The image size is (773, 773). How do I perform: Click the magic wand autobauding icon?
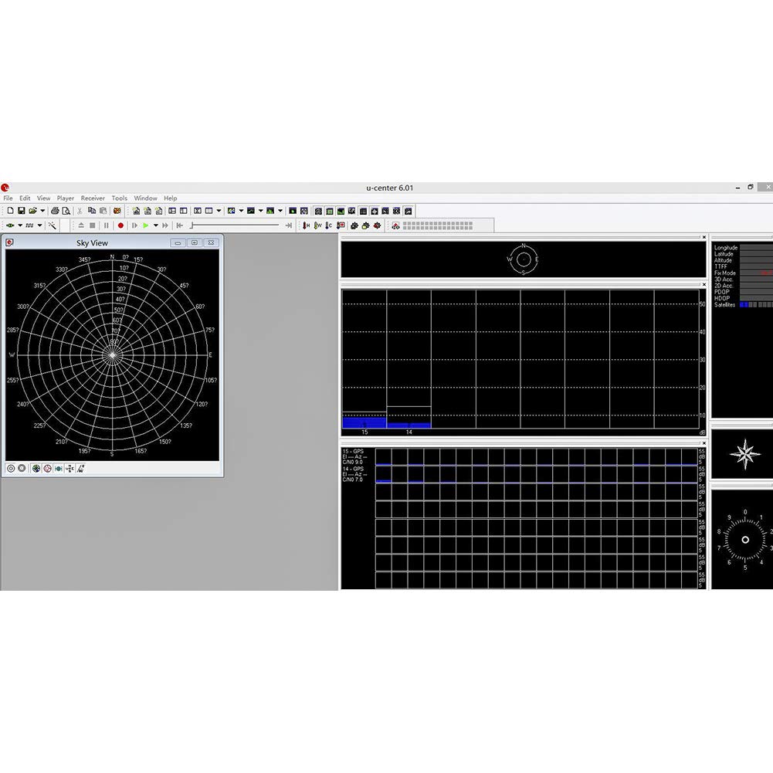(53, 225)
